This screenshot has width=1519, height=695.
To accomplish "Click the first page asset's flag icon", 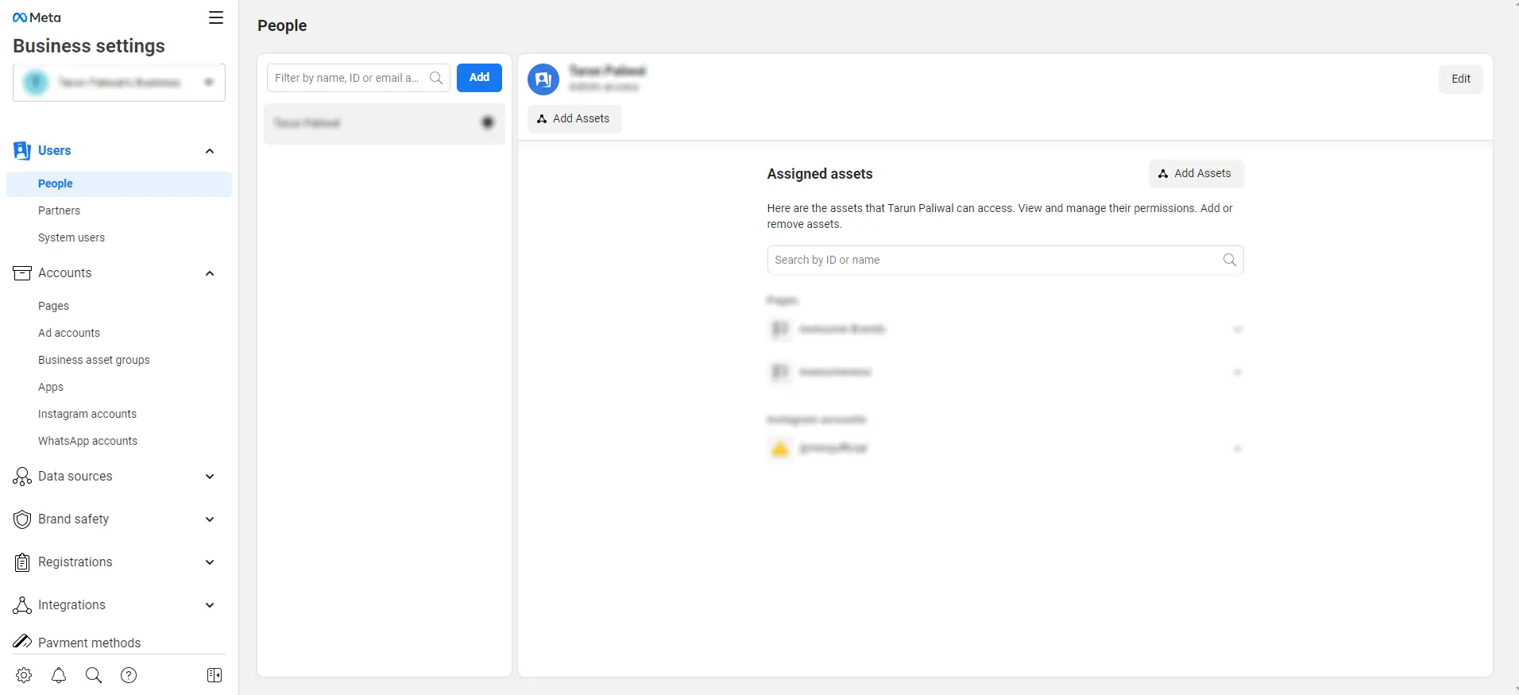I will click(780, 329).
